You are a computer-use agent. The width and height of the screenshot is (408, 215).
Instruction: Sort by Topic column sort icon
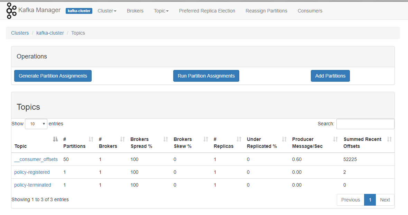[55, 139]
